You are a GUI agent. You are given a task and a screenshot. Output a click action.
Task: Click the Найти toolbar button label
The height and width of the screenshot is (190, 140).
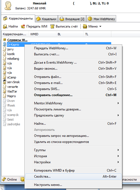click(13, 26)
